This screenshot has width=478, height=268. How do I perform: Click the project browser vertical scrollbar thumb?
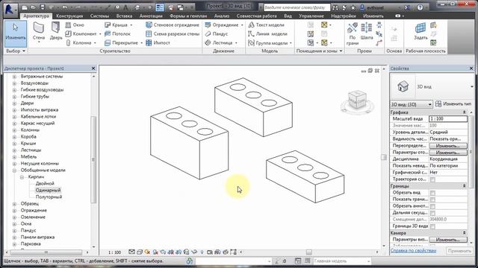tap(93, 159)
